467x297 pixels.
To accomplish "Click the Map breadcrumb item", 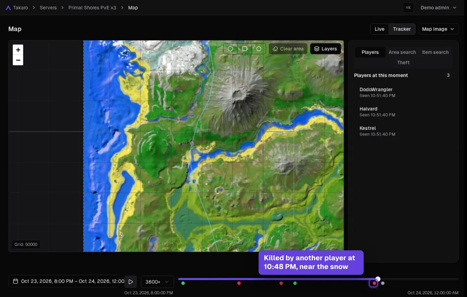I will pos(133,7).
